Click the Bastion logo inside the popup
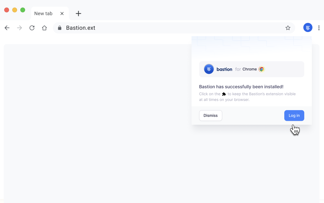 point(209,69)
